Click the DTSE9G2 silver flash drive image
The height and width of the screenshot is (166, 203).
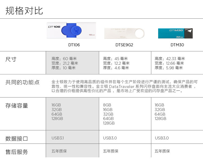click(x=124, y=33)
